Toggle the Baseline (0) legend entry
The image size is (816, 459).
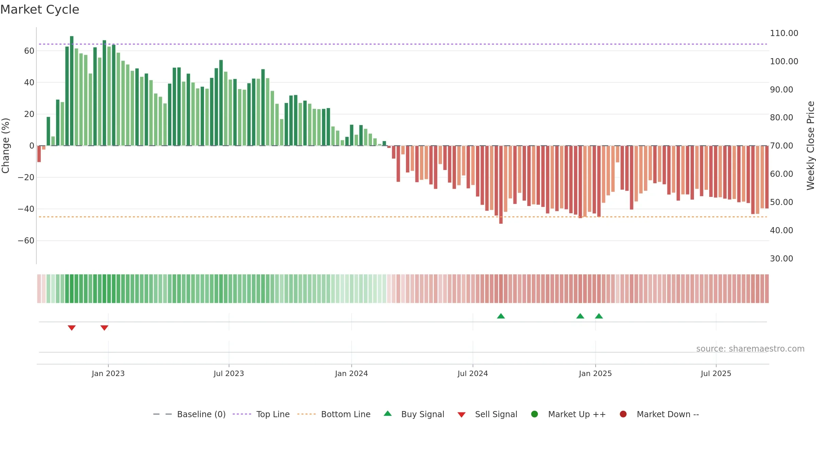pyautogui.click(x=189, y=414)
